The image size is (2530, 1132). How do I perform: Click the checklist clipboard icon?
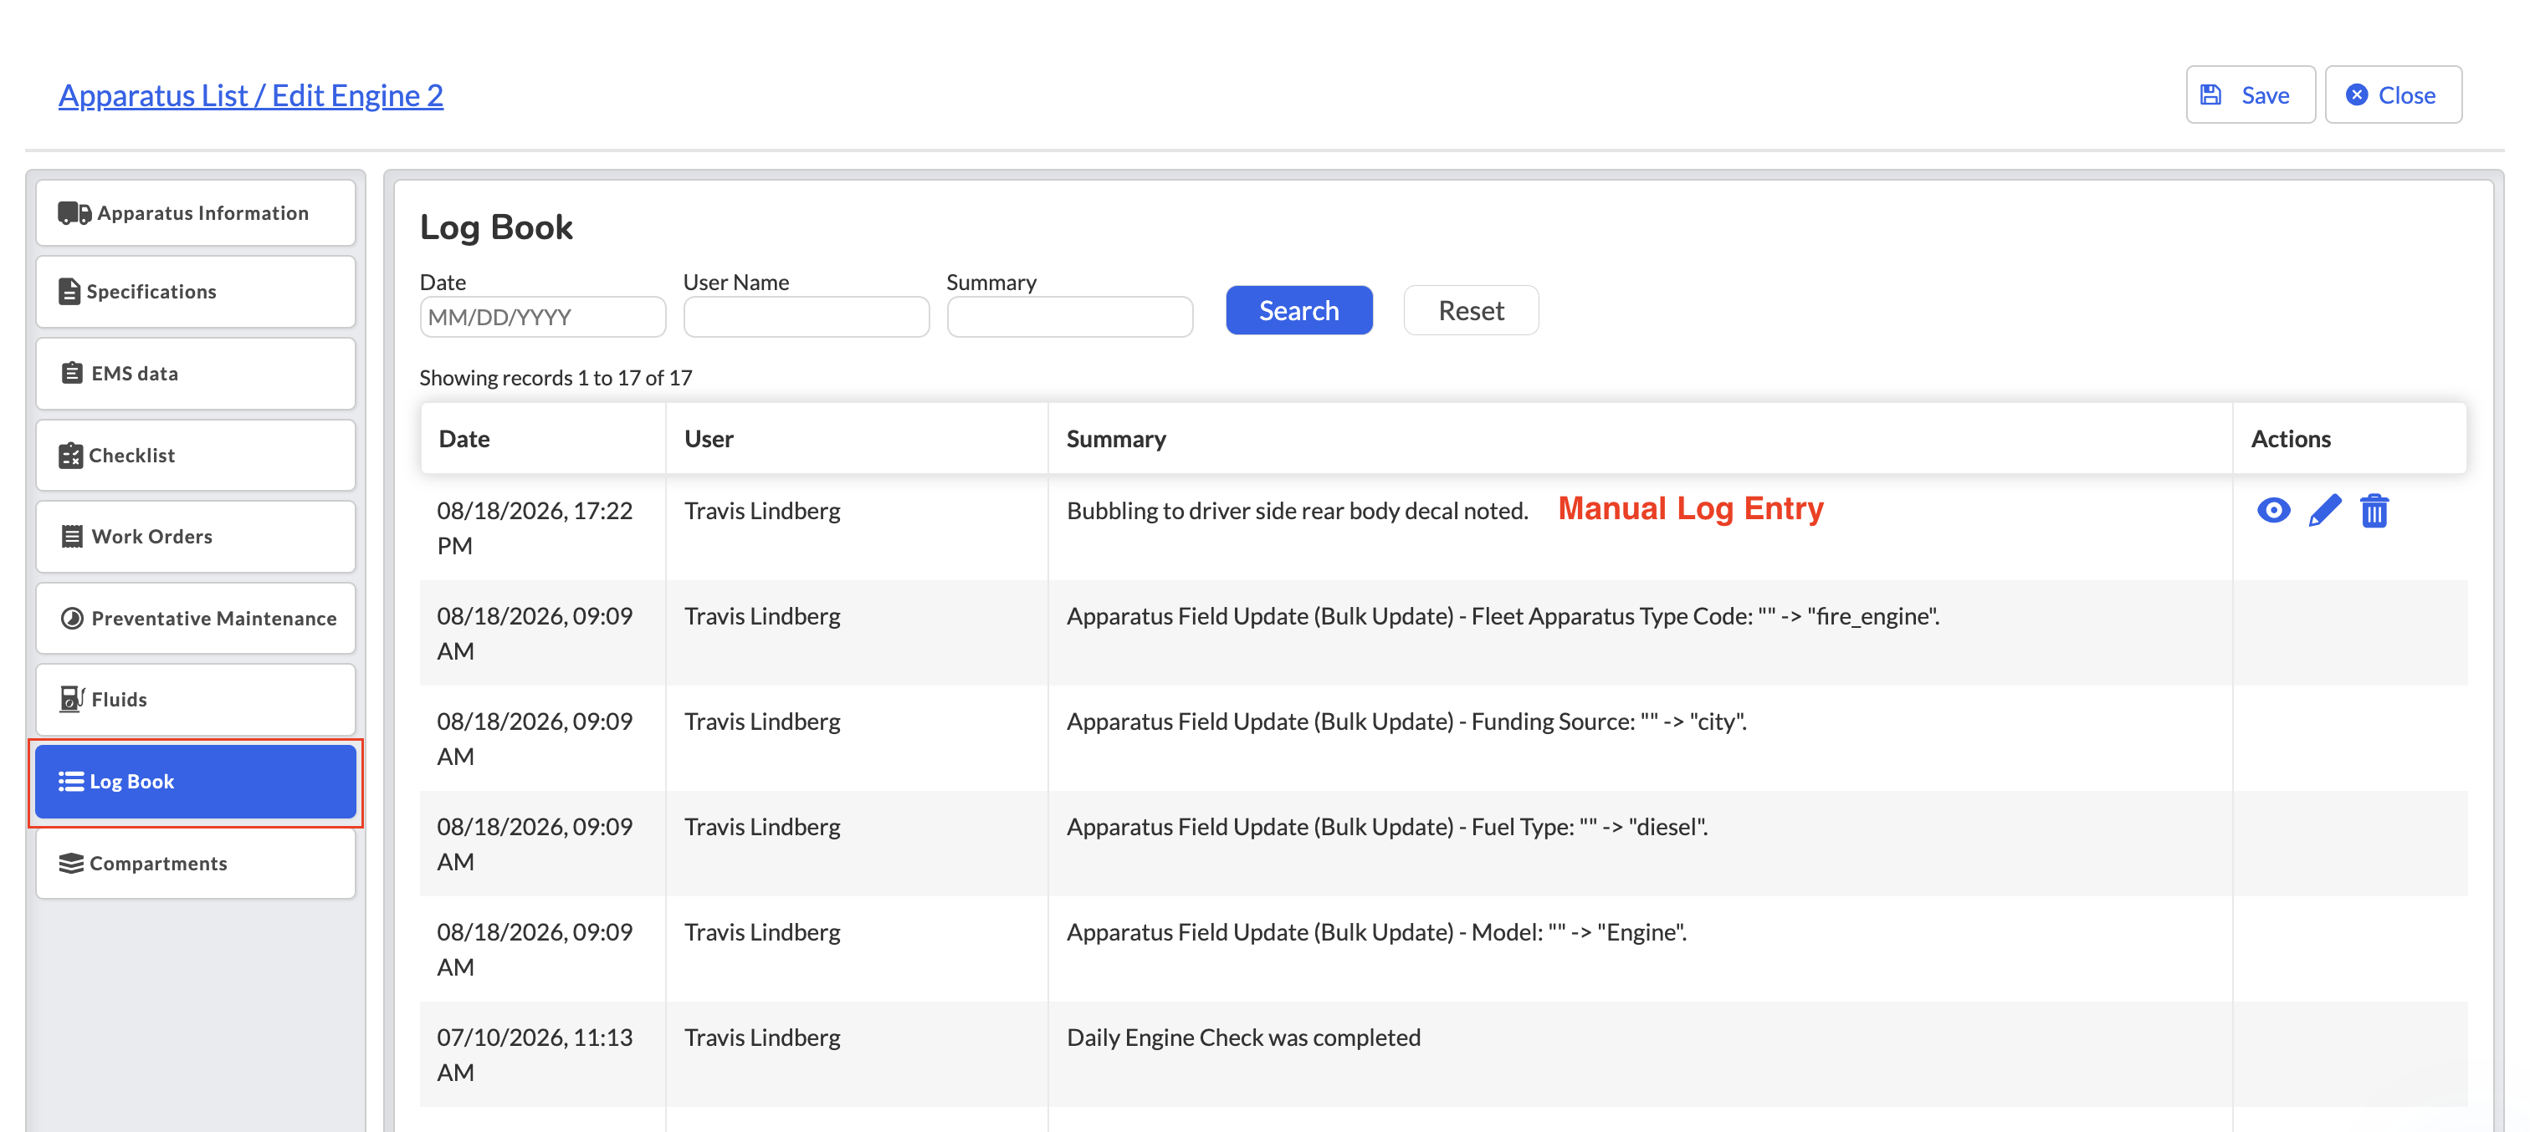click(71, 456)
